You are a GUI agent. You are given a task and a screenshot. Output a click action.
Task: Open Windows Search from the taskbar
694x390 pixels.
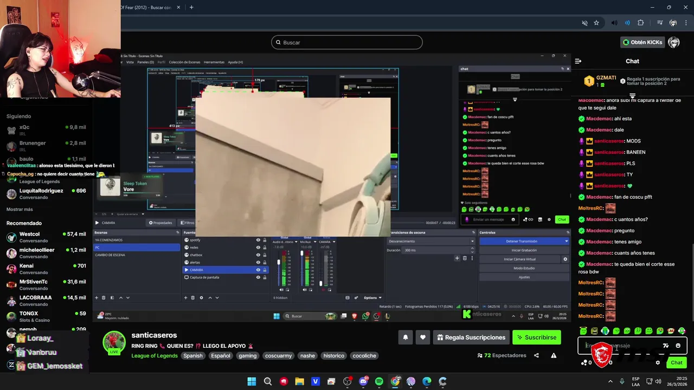(267, 381)
